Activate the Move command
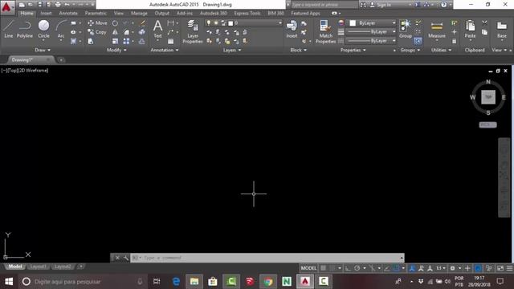 coord(97,23)
